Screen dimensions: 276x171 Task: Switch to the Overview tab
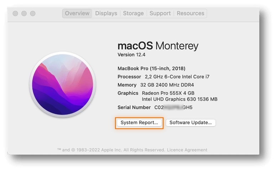pos(77,13)
